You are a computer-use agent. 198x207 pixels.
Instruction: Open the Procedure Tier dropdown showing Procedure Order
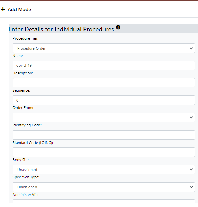[x=104, y=48]
